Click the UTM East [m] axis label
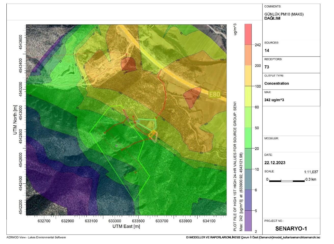The width and height of the screenshot is (334, 244). 126,226
